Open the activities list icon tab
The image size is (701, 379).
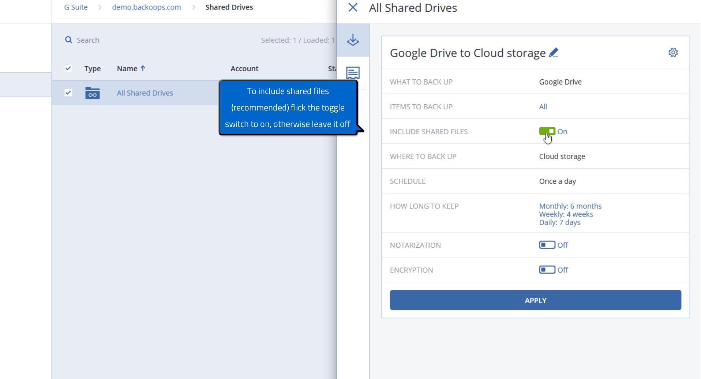coord(353,73)
